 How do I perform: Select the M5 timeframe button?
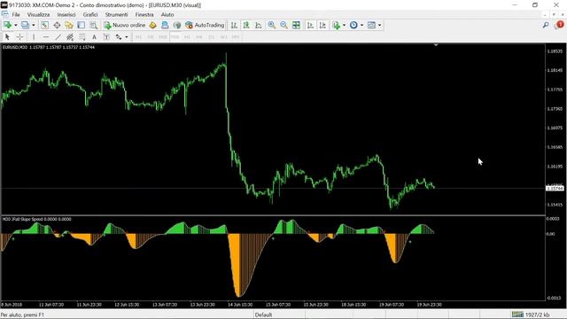(151, 37)
